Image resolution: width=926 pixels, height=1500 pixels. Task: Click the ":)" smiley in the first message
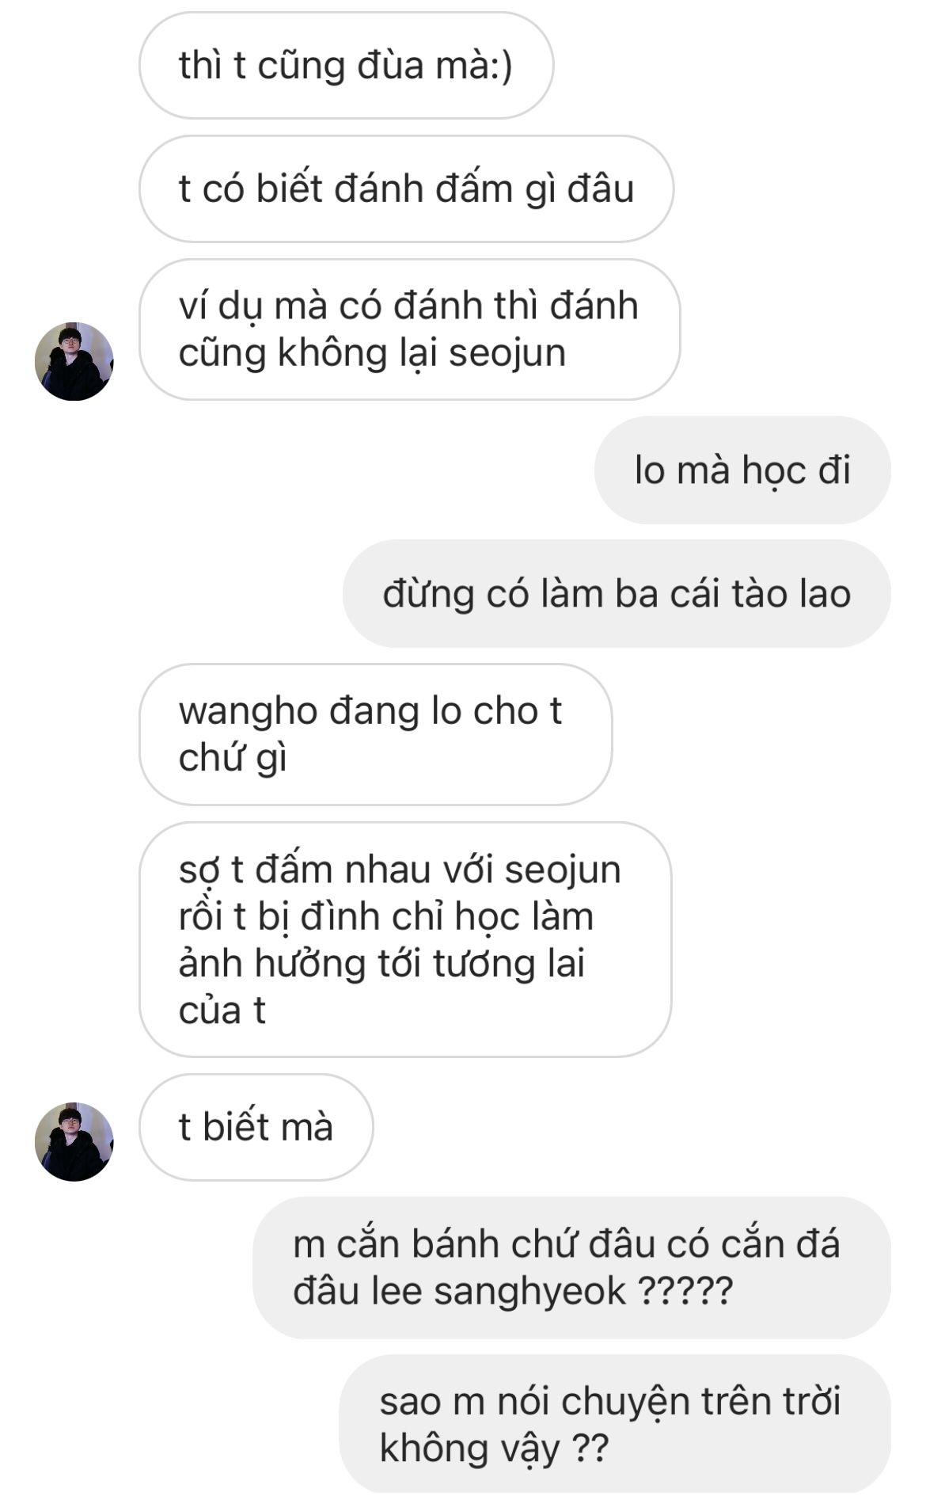(x=502, y=66)
